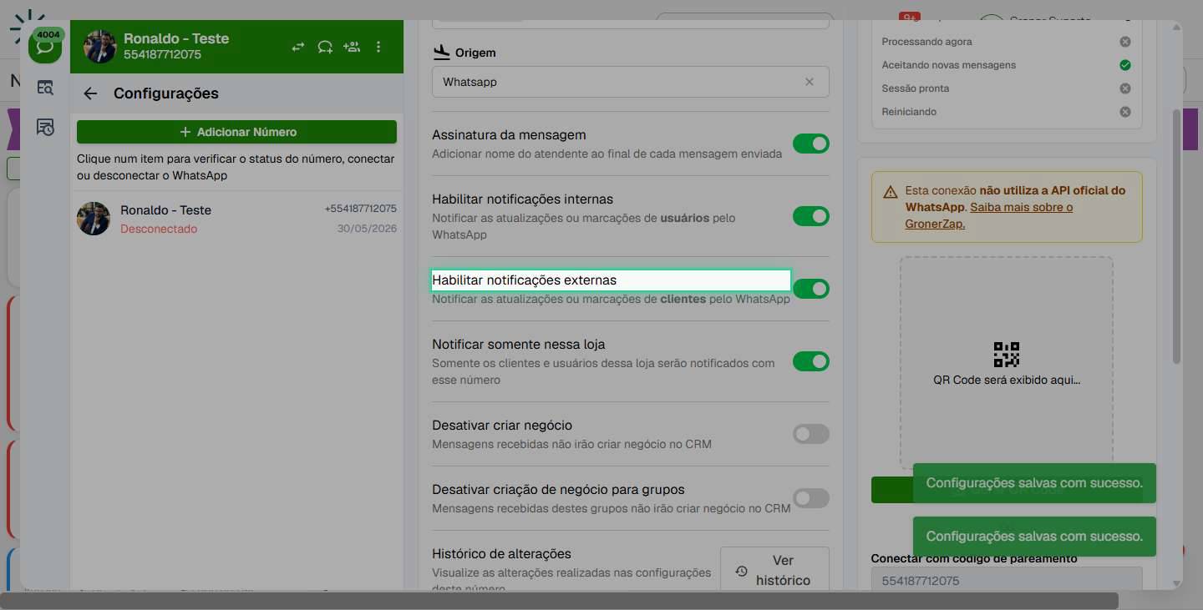Click the airplane Origem icon

pos(442,53)
